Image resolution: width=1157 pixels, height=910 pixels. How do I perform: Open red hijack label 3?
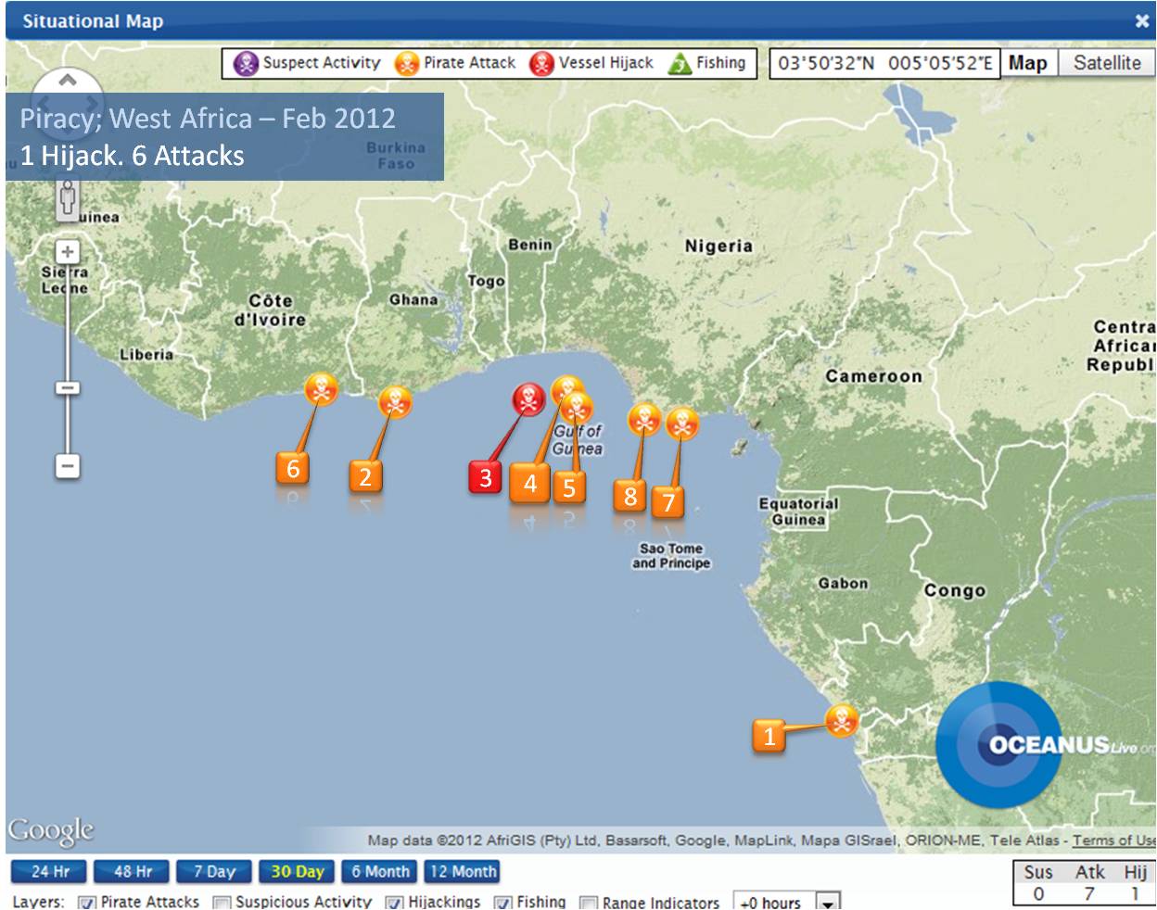tap(485, 477)
